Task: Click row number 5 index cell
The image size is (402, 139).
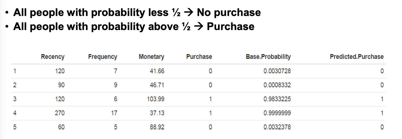Action: click(x=15, y=127)
